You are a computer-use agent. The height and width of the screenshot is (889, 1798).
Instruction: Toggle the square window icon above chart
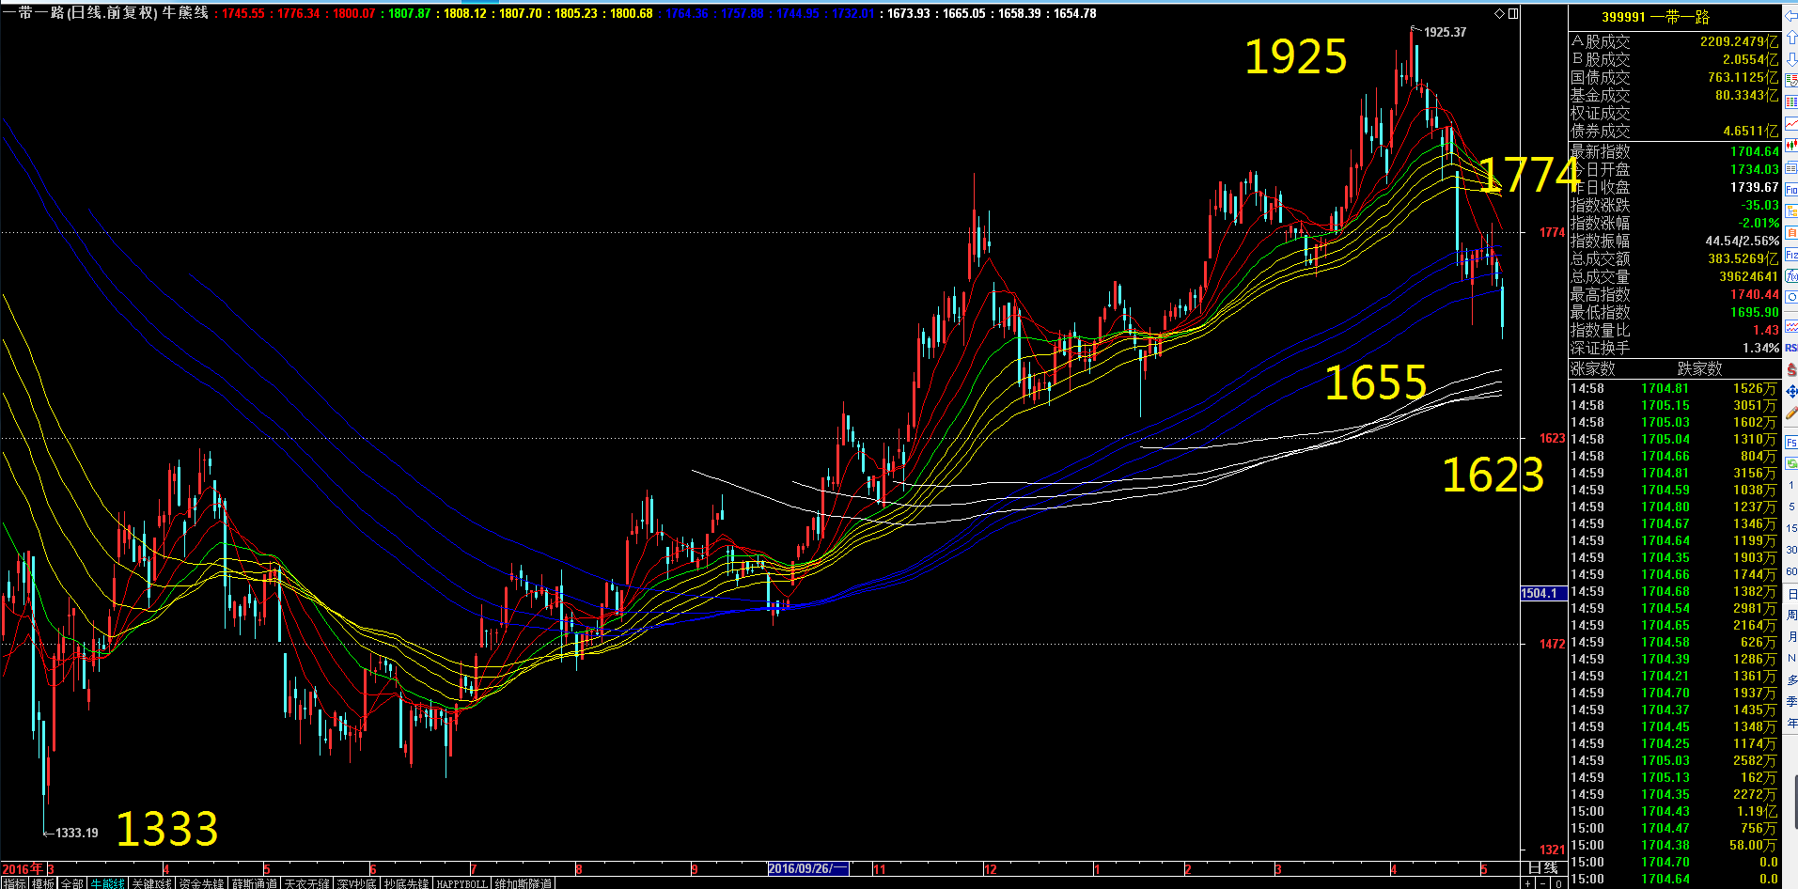(x=1513, y=13)
